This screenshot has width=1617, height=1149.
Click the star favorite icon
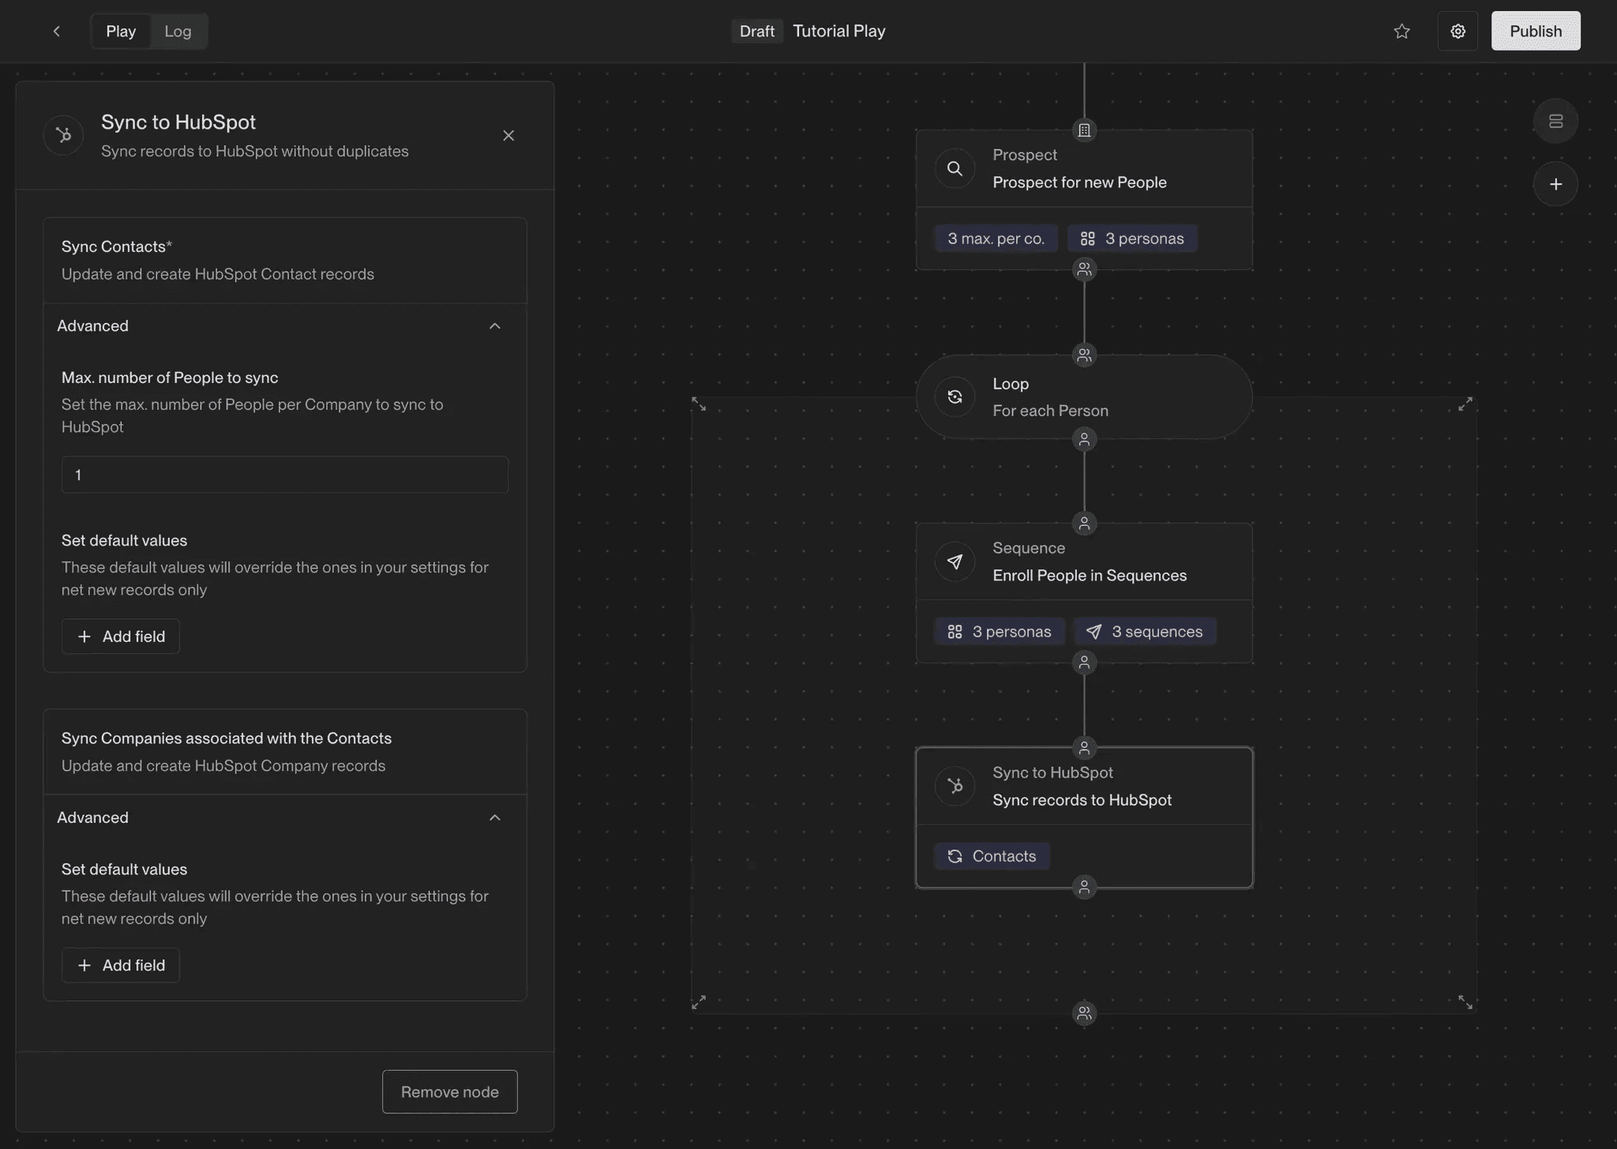(x=1401, y=32)
